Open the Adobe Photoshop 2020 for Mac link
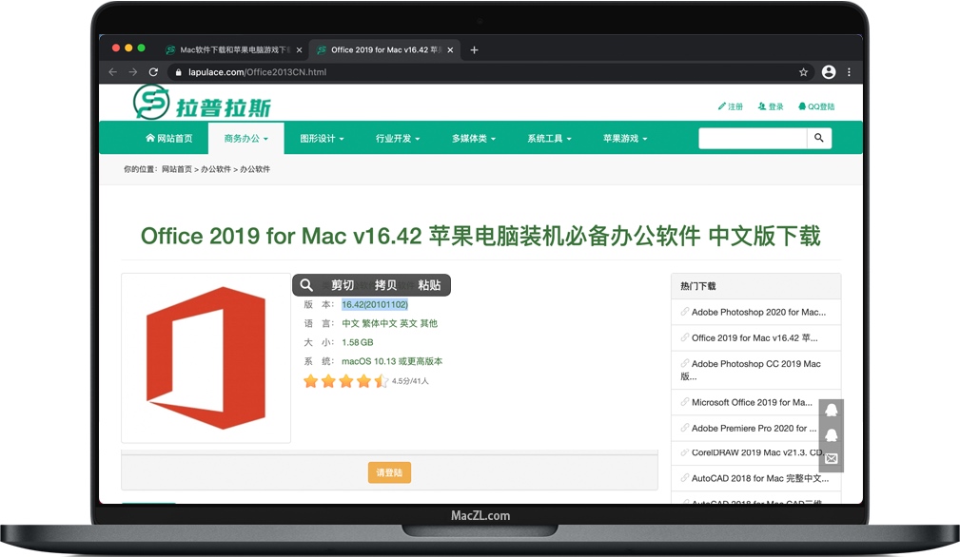The image size is (960, 557). click(x=757, y=312)
